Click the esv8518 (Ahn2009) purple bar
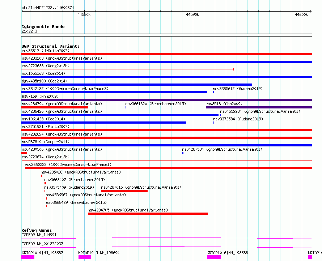322x261 pixels. 259,107
